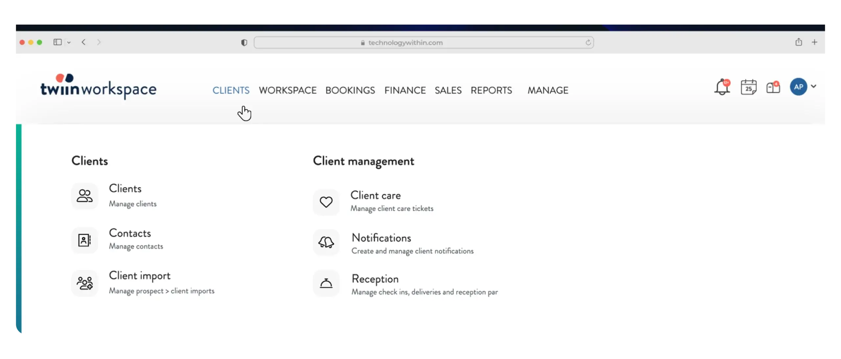This screenshot has width=841, height=359.
Task: Open the Reception link
Action: (375, 279)
